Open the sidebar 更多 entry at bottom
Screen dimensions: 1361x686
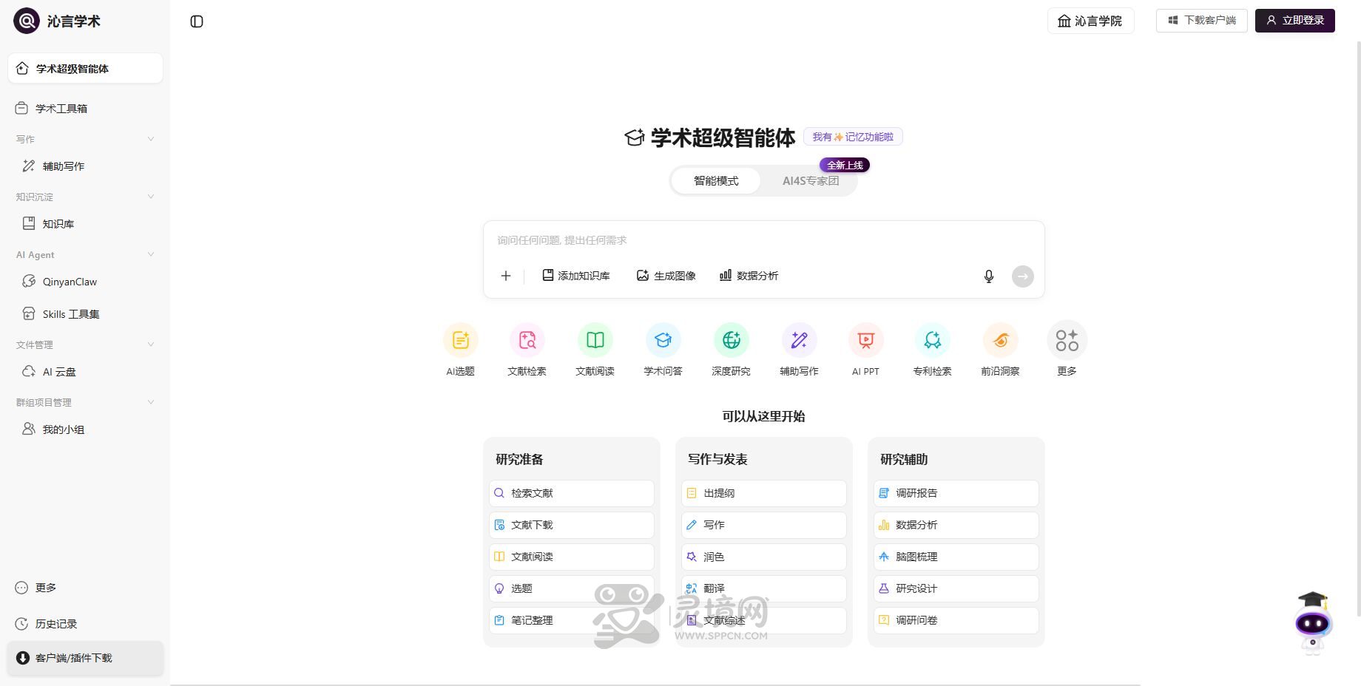pos(85,588)
